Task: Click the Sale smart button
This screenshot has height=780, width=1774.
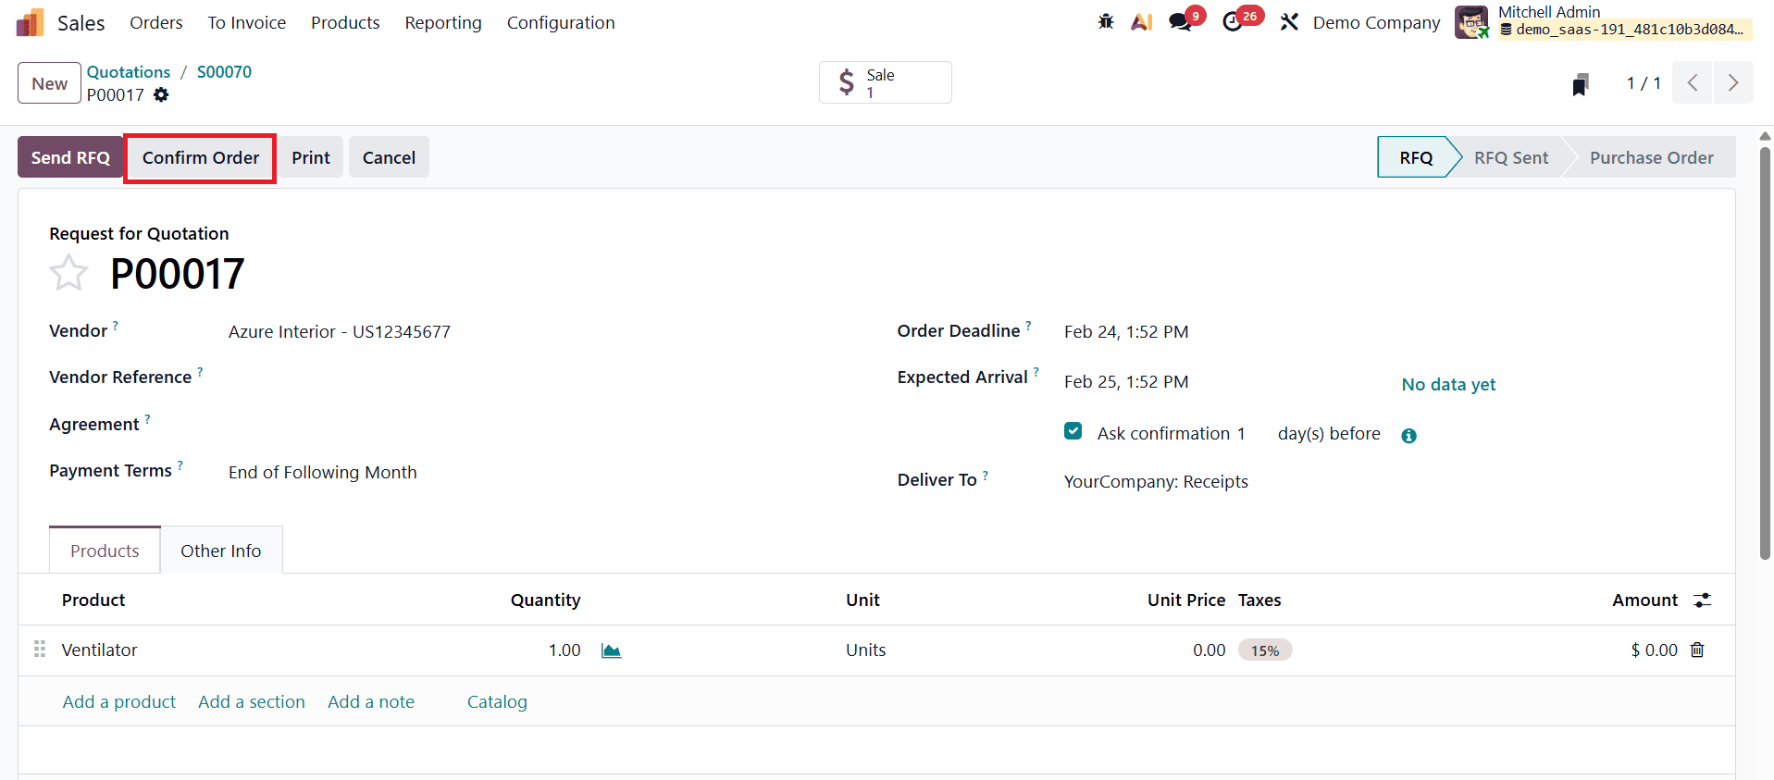Action: (884, 81)
